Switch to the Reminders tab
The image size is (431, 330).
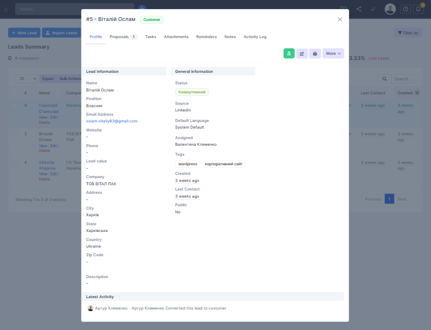pyautogui.click(x=206, y=37)
